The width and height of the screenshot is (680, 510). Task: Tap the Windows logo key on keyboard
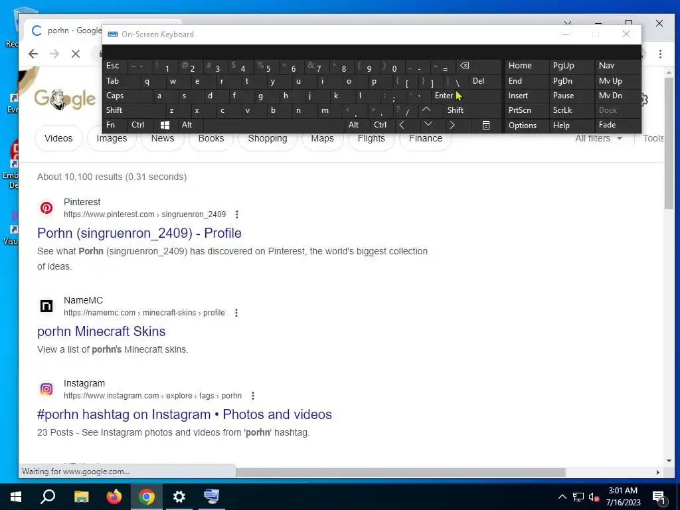pos(165,126)
